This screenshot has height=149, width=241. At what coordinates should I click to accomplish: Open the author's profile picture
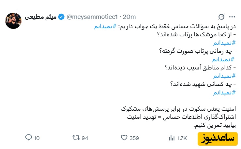pyautogui.click(x=13, y=20)
